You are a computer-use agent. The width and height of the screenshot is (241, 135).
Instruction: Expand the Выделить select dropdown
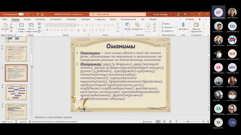pyautogui.click(x=174, y=31)
